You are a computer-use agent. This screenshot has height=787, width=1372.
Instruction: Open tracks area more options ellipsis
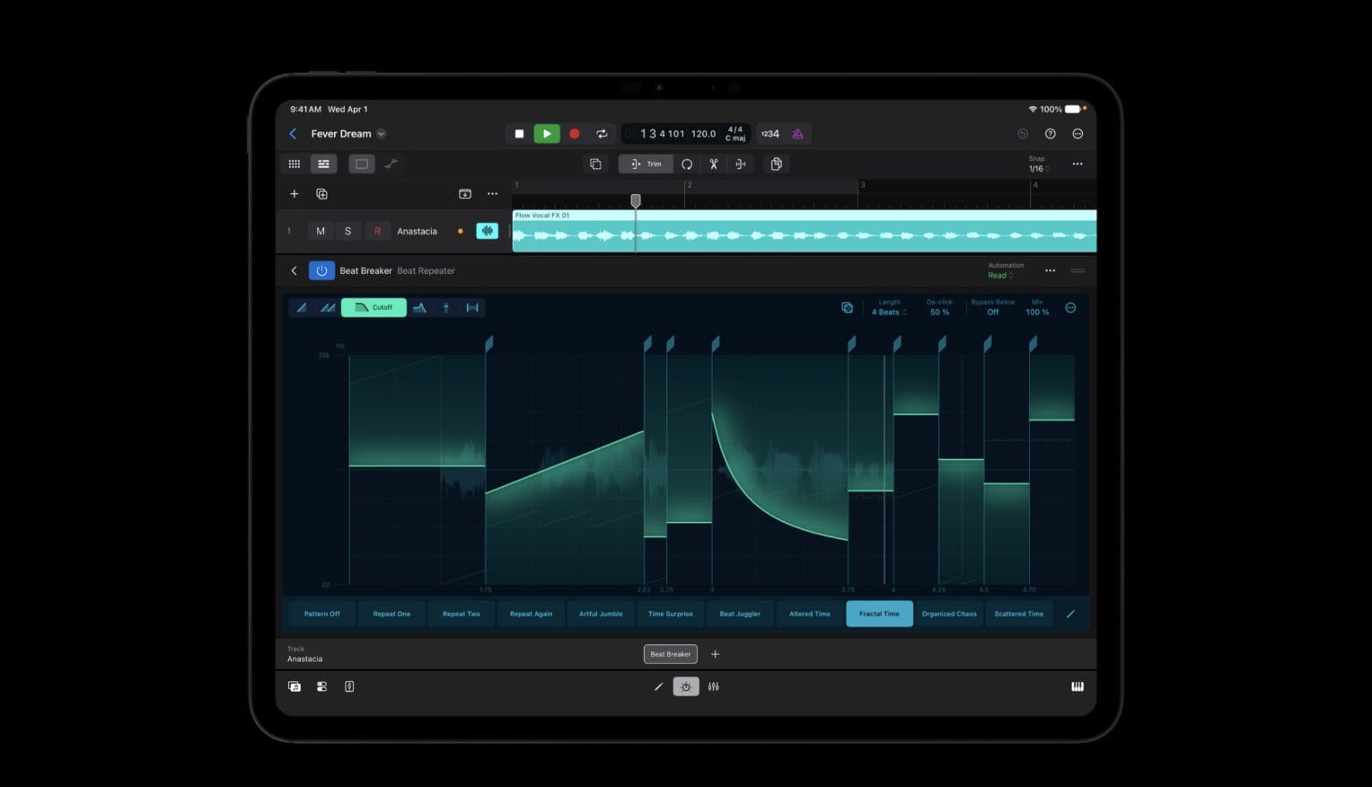click(1077, 164)
